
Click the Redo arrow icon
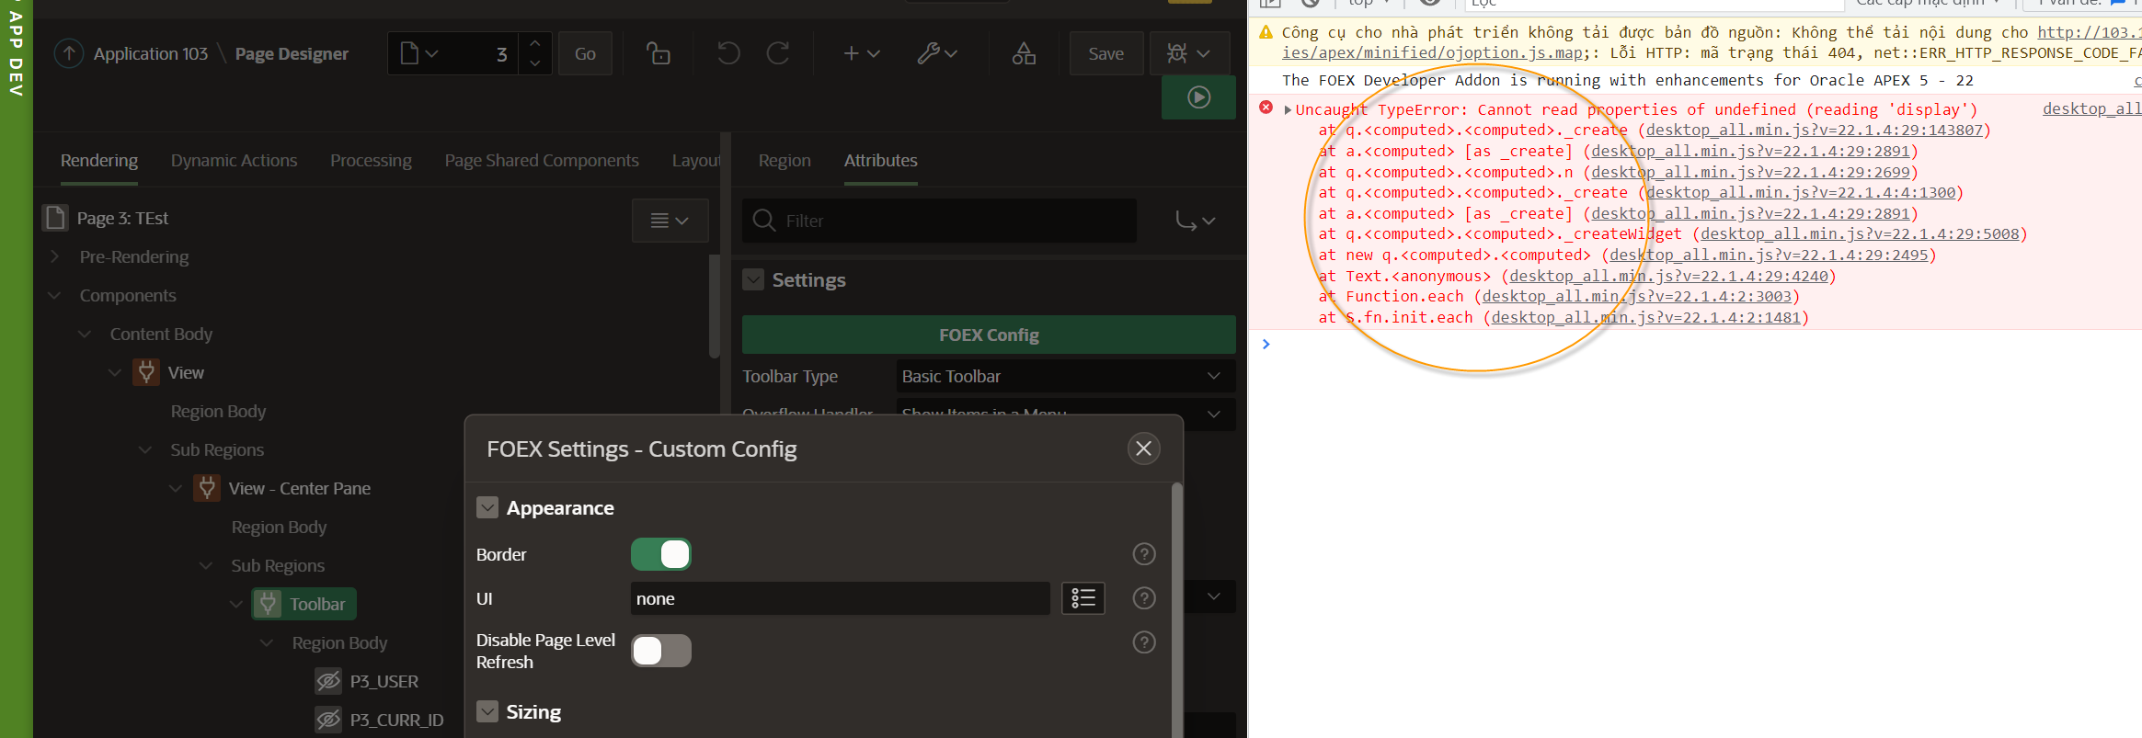tap(778, 53)
